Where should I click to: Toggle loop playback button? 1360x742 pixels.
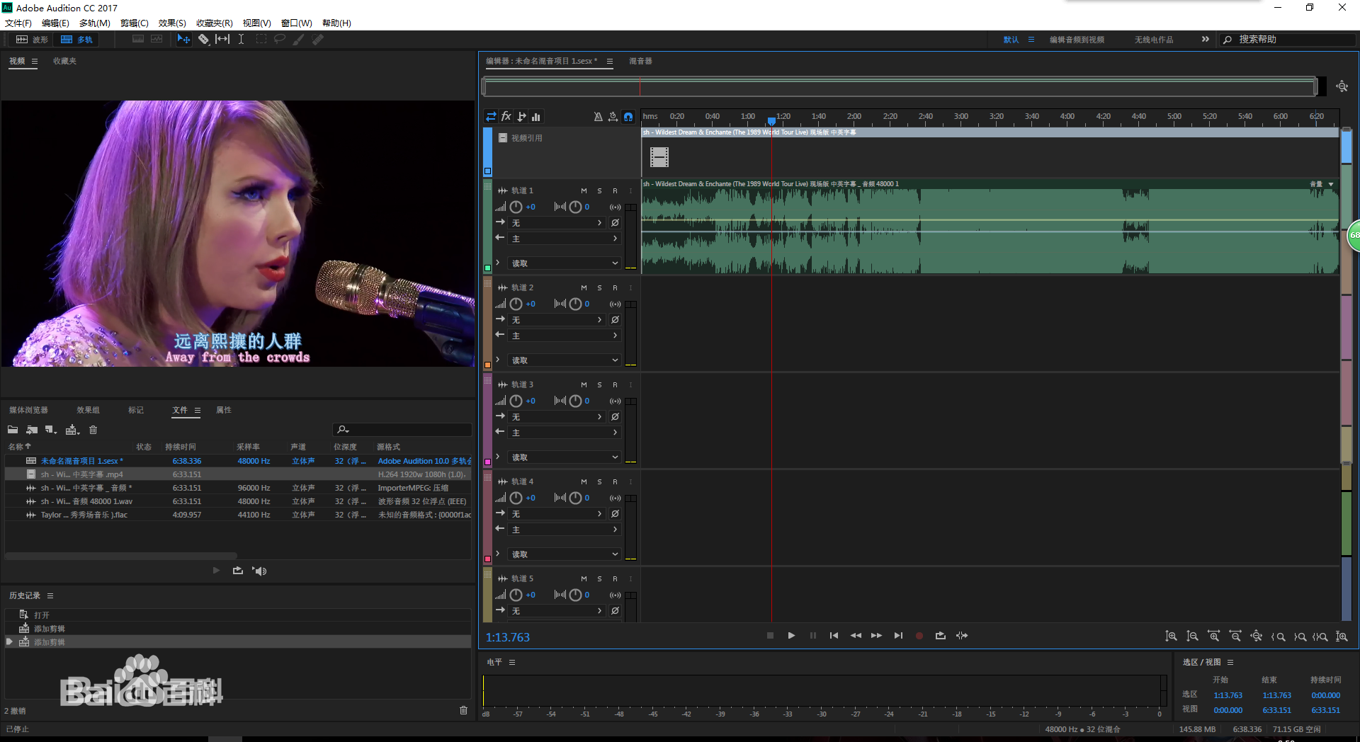click(941, 636)
